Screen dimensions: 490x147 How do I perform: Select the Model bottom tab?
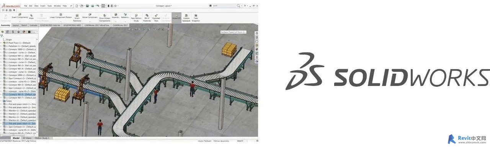point(16,137)
